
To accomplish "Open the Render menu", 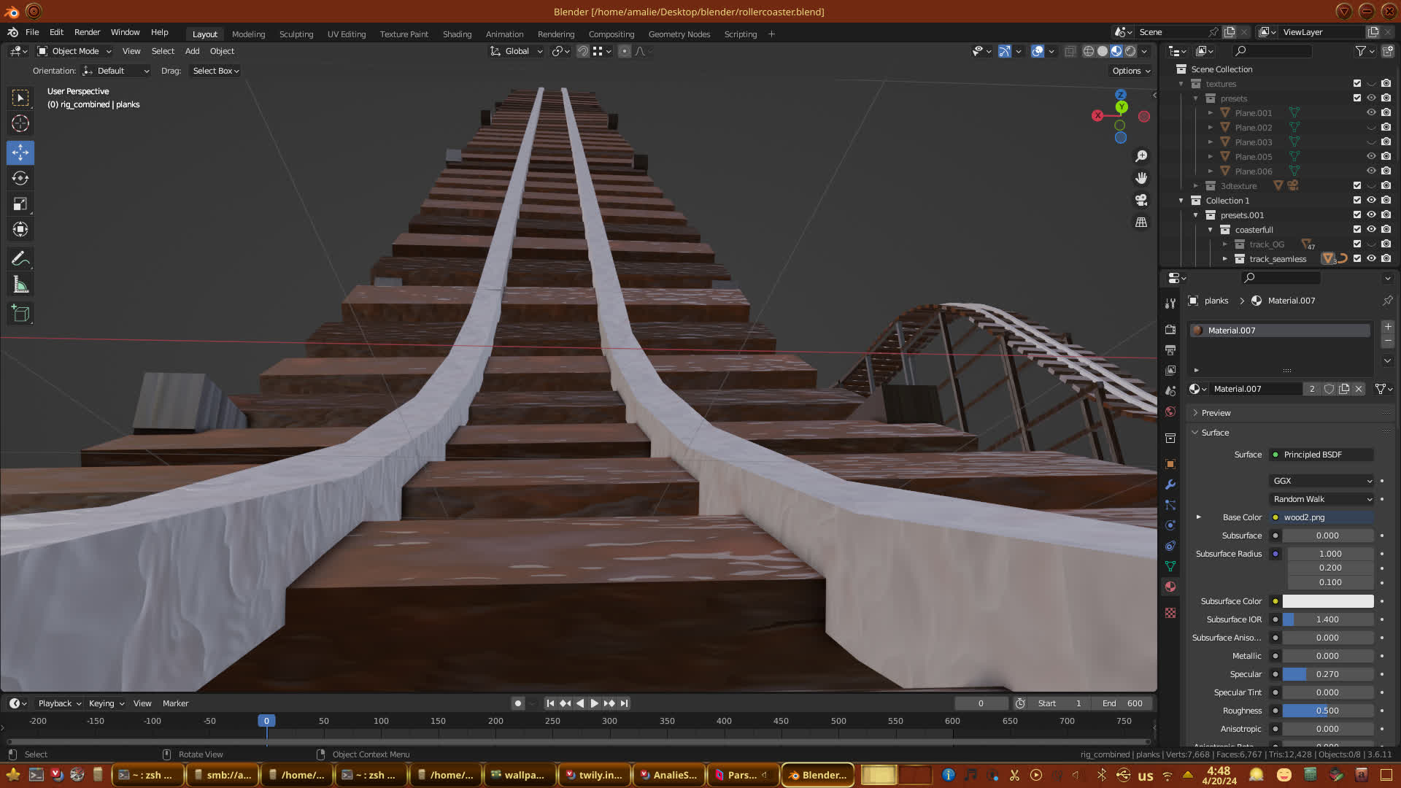I will click(x=87, y=32).
